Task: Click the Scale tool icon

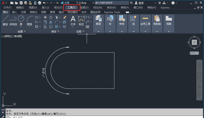Action: (x=51, y=27)
